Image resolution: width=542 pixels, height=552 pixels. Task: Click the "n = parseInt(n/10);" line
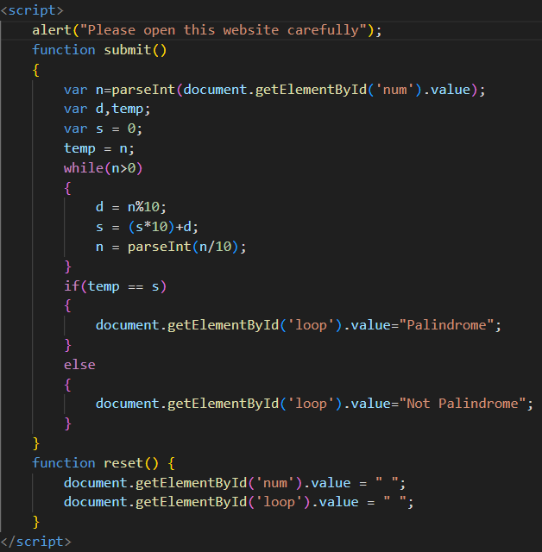pyautogui.click(x=170, y=247)
